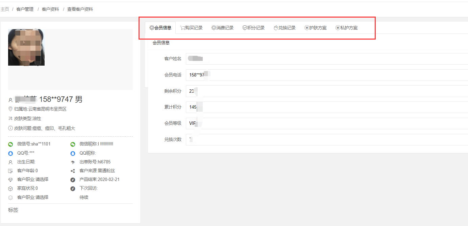Go to 主页 in the breadcrumb

point(5,9)
